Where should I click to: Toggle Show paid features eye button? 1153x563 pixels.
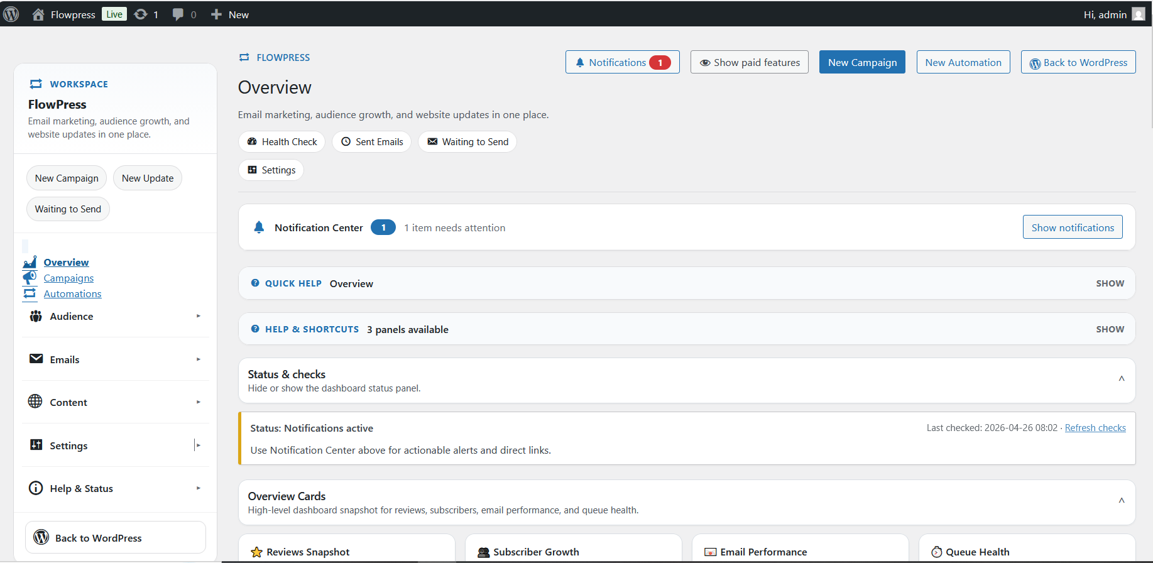tap(749, 62)
